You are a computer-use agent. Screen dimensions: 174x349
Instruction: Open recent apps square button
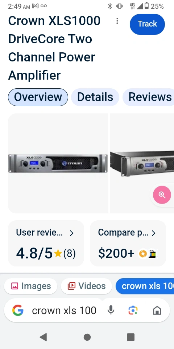(x=130, y=337)
